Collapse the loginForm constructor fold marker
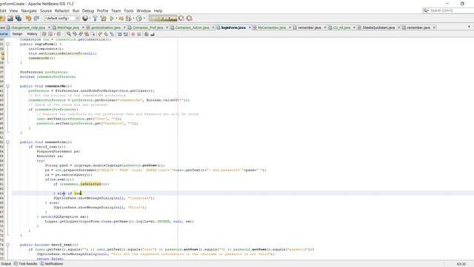The height and width of the screenshot is (267, 474). click(x=8, y=44)
